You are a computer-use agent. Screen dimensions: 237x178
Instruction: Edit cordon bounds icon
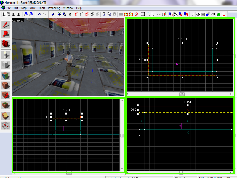coord(131,14)
